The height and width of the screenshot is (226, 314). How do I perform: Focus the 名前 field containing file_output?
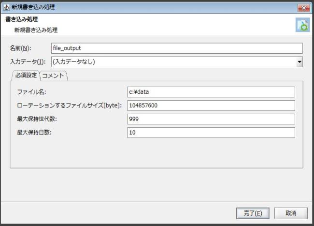(176, 48)
